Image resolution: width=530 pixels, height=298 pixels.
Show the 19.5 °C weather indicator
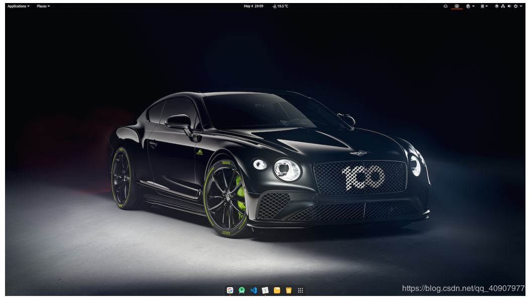pyautogui.click(x=280, y=6)
